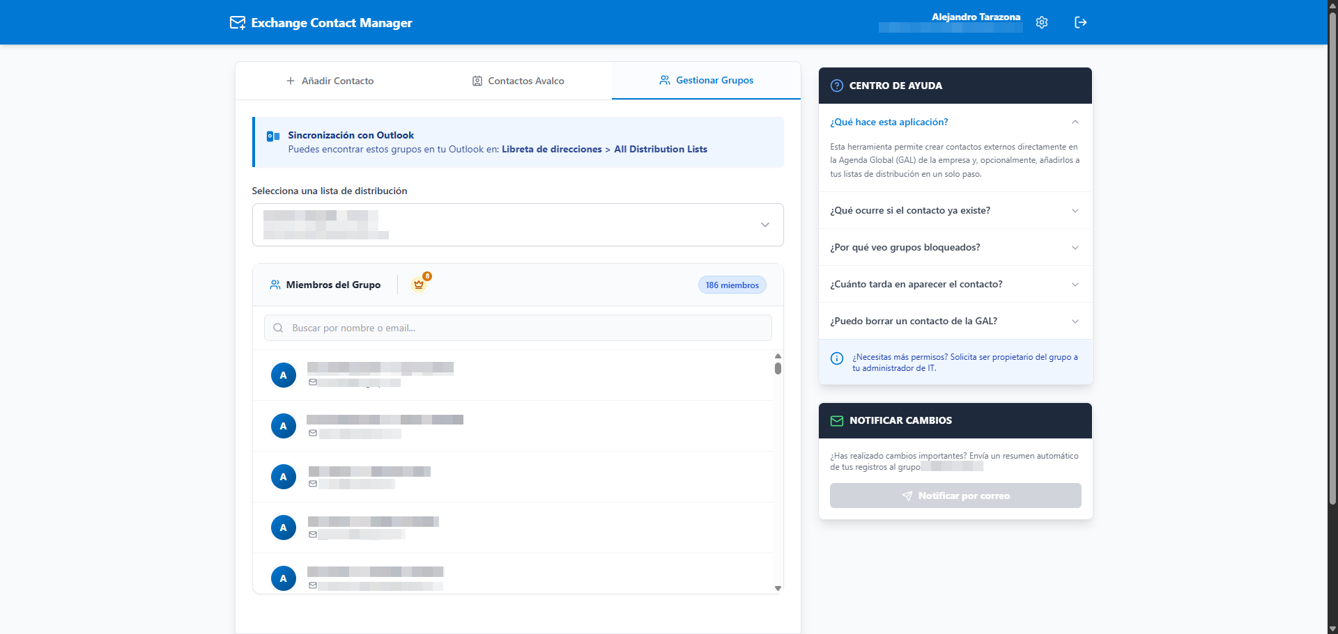Select the Gestionar Grupos tab

point(706,81)
